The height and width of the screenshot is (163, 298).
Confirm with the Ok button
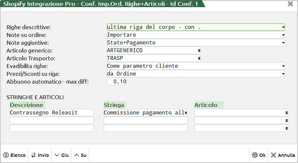click(259, 155)
